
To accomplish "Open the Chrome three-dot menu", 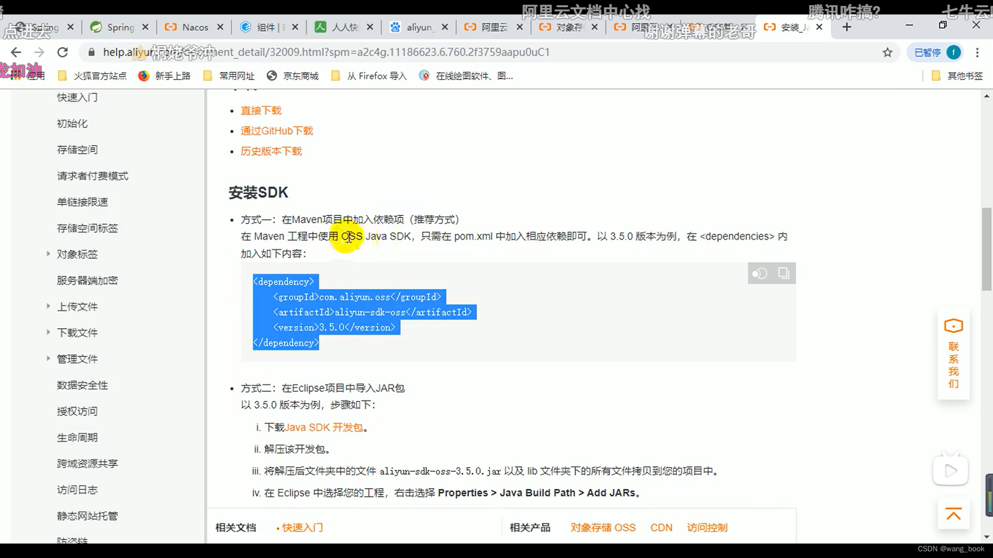I will (977, 52).
